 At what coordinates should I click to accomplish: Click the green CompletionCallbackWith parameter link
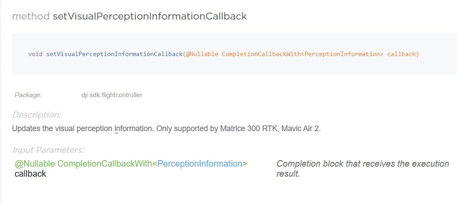pyautogui.click(x=104, y=164)
